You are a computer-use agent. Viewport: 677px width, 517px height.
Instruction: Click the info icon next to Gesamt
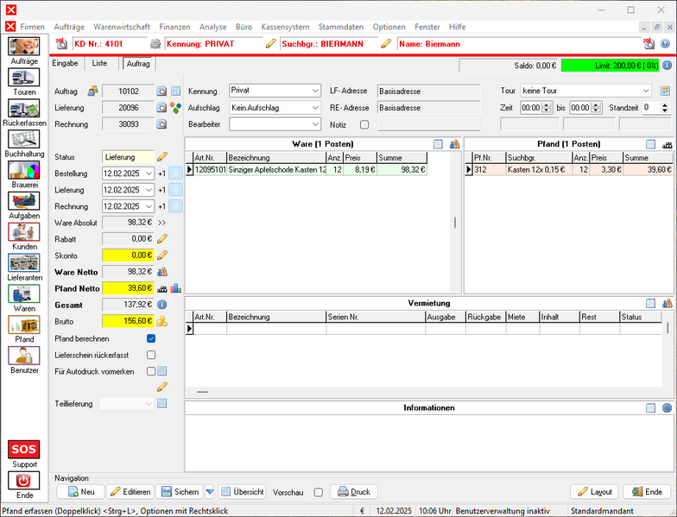[161, 304]
